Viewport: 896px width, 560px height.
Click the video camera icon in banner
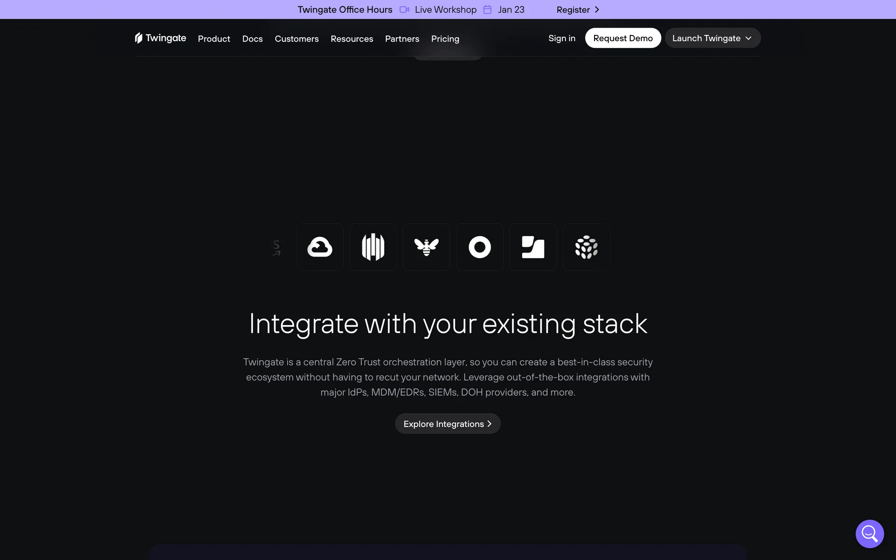(404, 10)
